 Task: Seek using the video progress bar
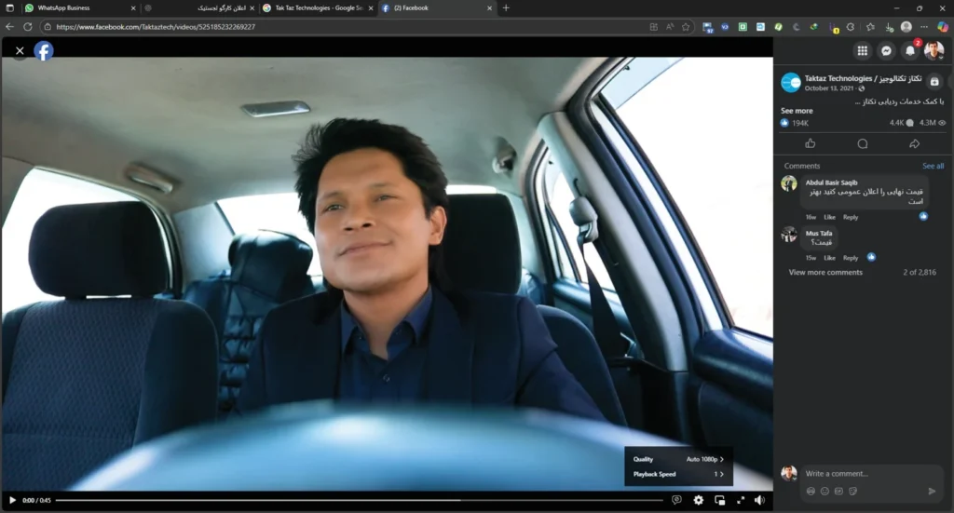(x=359, y=500)
